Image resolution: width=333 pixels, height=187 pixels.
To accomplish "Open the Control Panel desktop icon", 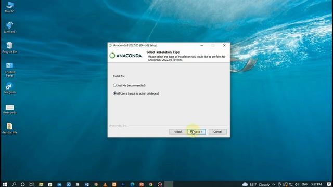I will [9, 70].
